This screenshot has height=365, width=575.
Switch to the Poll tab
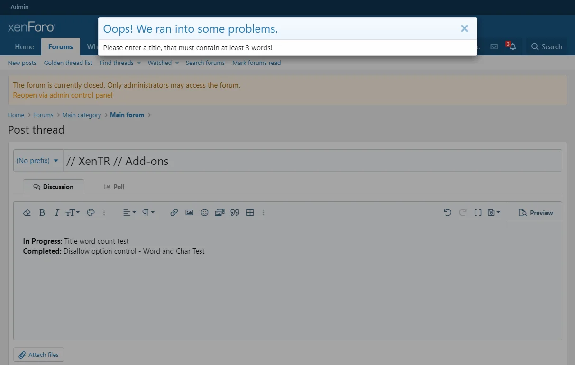coord(114,187)
